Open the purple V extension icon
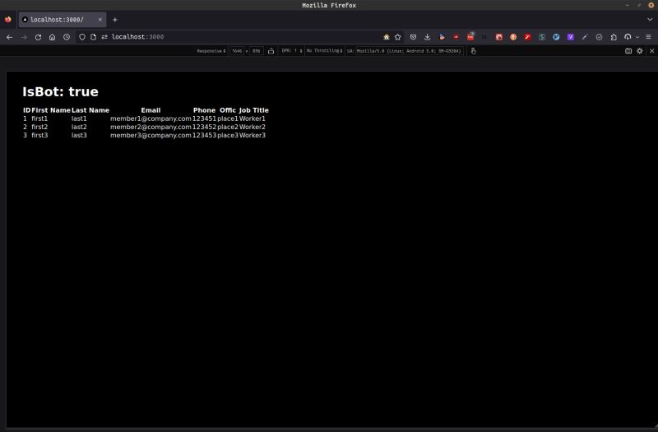658x432 pixels. coord(570,37)
